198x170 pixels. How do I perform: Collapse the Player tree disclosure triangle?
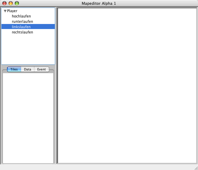pos(5,11)
